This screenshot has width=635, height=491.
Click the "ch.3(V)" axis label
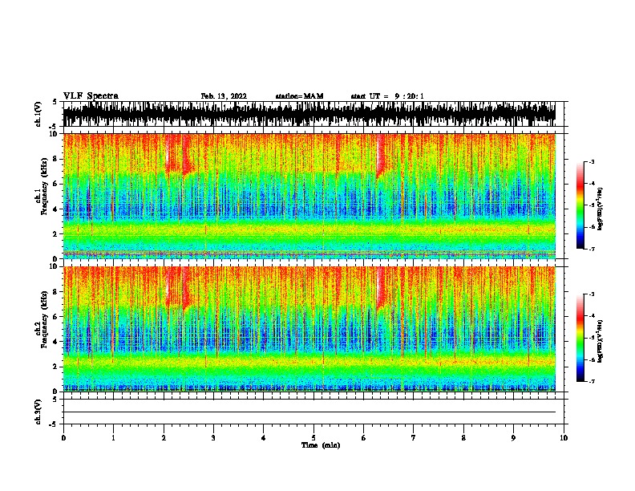click(x=38, y=412)
